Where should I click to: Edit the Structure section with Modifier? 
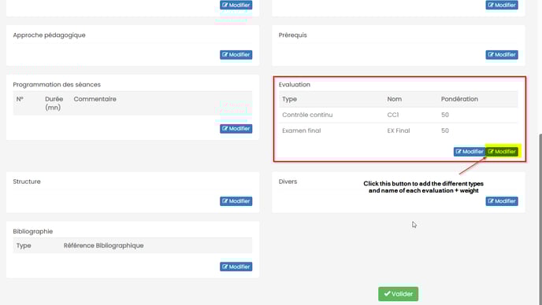click(236, 201)
